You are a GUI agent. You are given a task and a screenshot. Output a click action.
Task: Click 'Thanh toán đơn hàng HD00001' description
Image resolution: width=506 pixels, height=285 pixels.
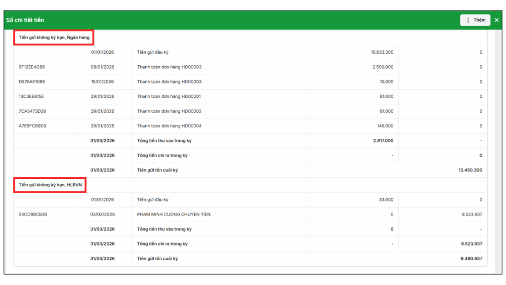(x=169, y=97)
